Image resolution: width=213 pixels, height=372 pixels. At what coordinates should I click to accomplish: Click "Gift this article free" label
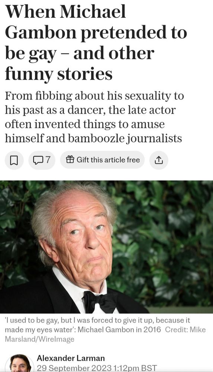(x=108, y=160)
